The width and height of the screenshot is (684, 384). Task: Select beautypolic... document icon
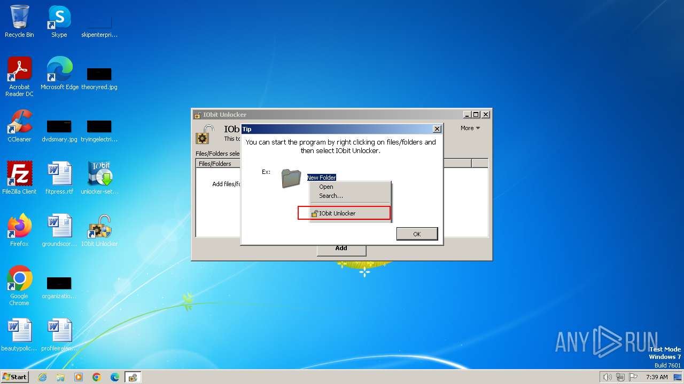(19, 334)
